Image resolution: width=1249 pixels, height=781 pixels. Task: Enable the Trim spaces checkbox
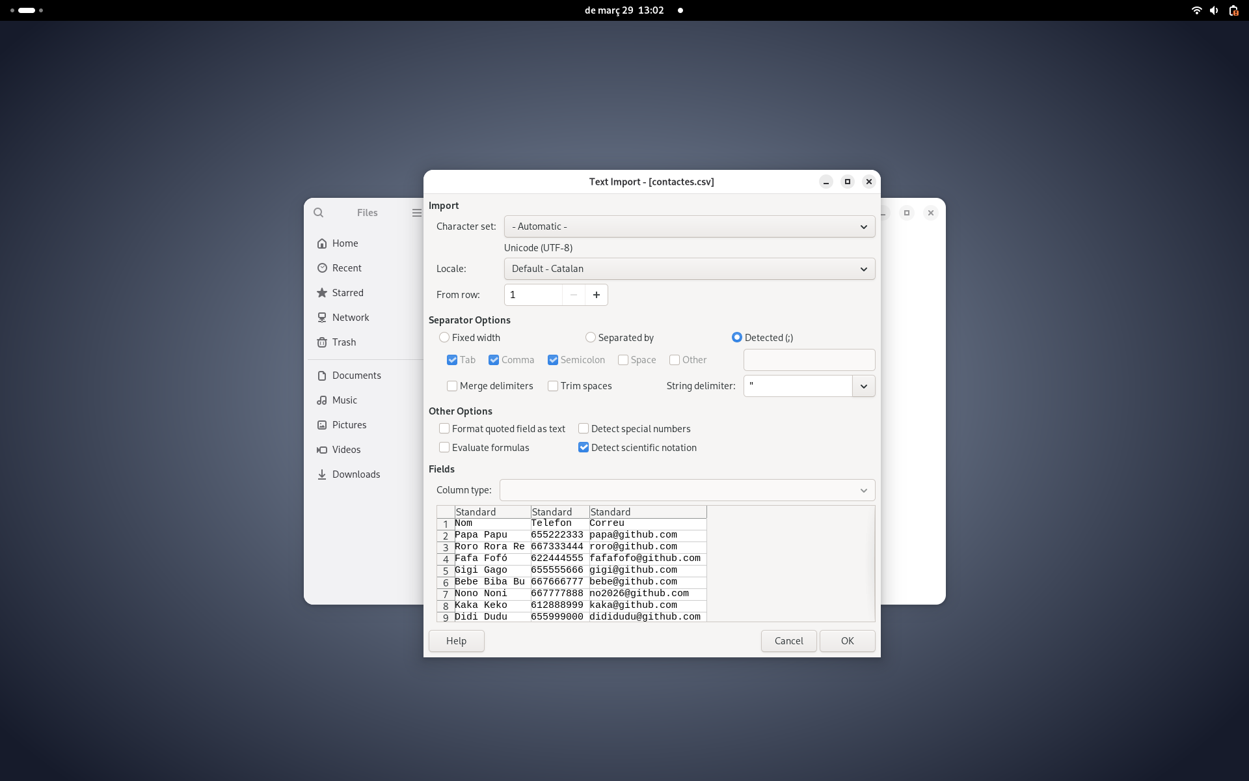coord(553,386)
